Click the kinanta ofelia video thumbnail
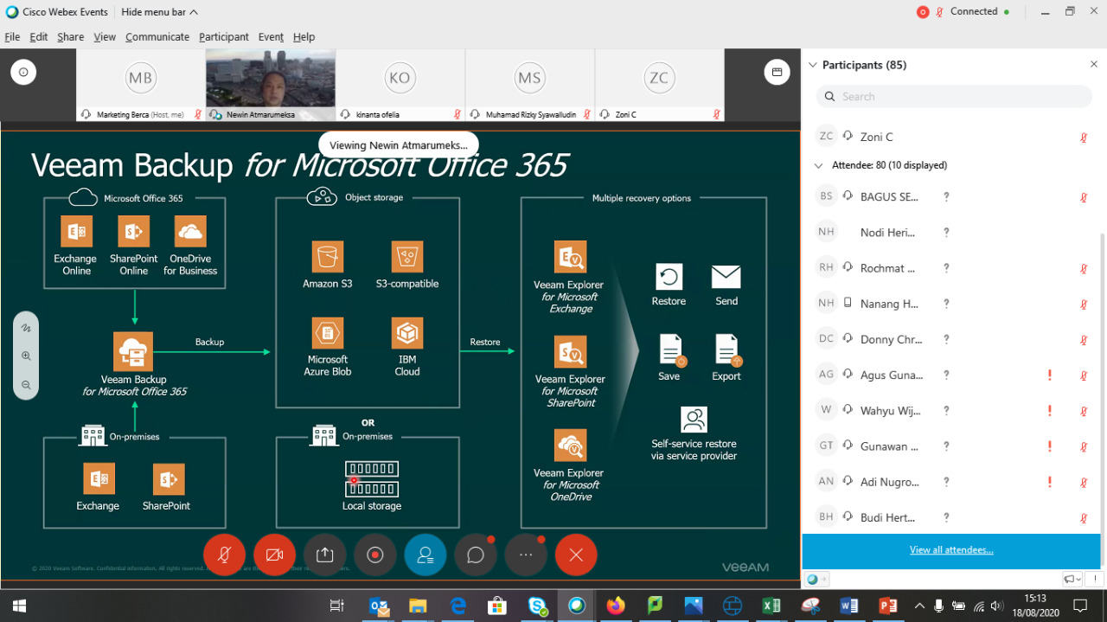 click(400, 85)
